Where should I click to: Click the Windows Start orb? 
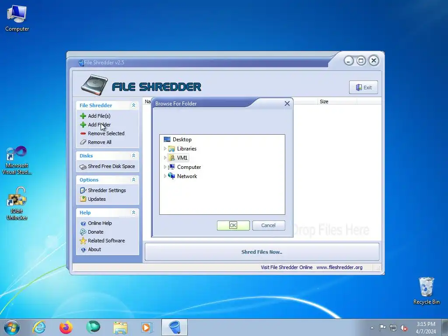[x=12, y=327]
